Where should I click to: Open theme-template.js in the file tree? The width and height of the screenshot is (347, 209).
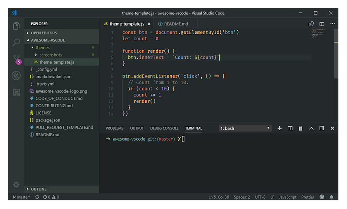pos(62,62)
